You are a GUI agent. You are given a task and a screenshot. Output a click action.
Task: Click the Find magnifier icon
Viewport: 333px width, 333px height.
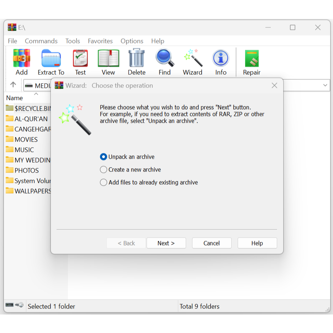coord(165,58)
